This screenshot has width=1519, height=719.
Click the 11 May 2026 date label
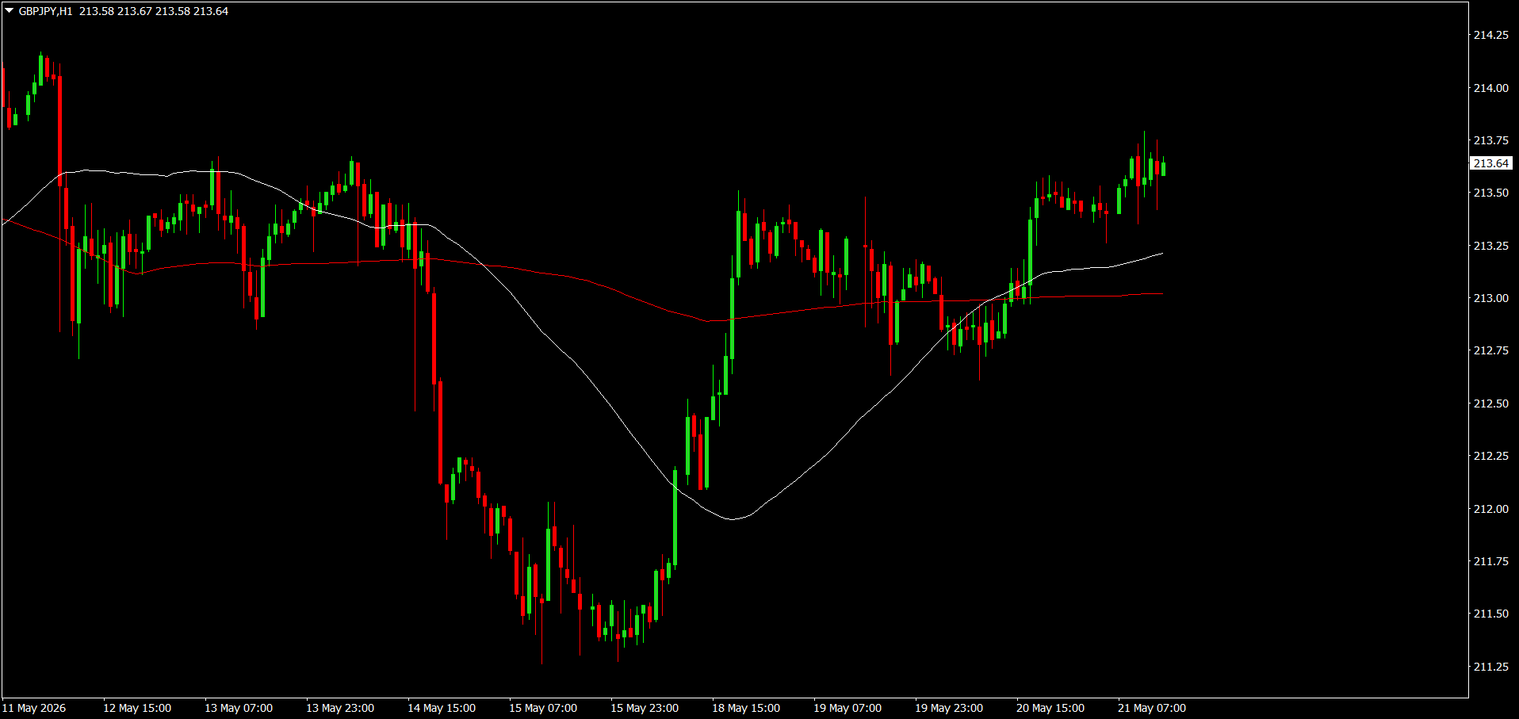click(34, 708)
